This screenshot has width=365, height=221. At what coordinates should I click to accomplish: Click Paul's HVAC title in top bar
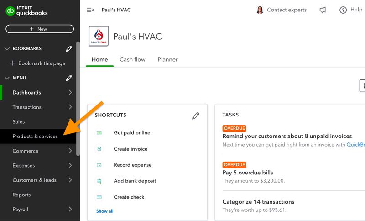tap(116, 10)
